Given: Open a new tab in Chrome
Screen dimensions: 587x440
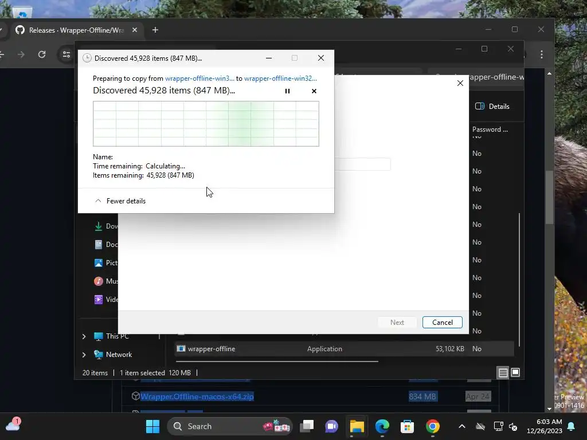Looking at the screenshot, I should pyautogui.click(x=155, y=30).
